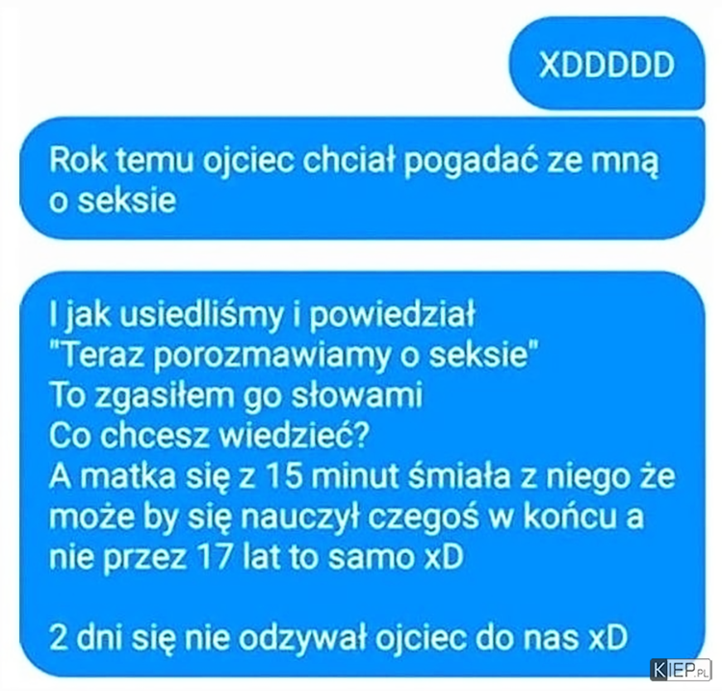Image resolution: width=722 pixels, height=691 pixels.
Task: Select the XDDDDD message bubble
Action: [606, 64]
